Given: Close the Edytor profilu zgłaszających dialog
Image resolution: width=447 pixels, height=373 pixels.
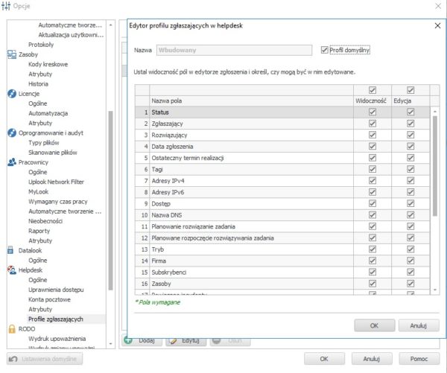Looking at the screenshot, I should pos(437,25).
